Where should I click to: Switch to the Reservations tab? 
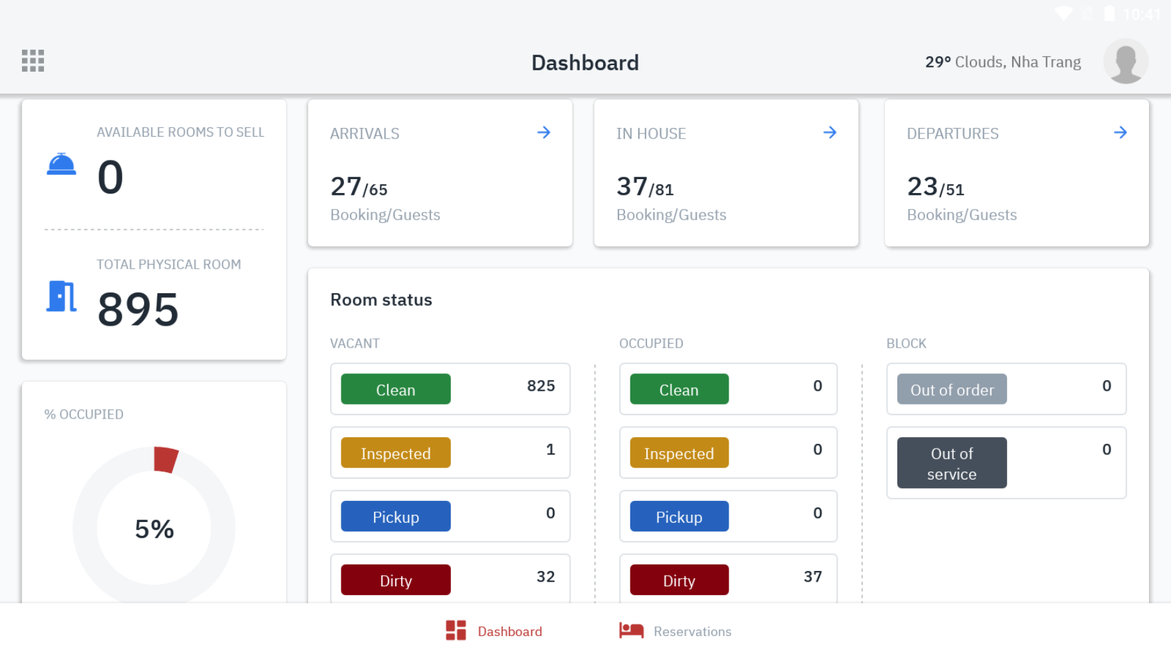coord(691,631)
